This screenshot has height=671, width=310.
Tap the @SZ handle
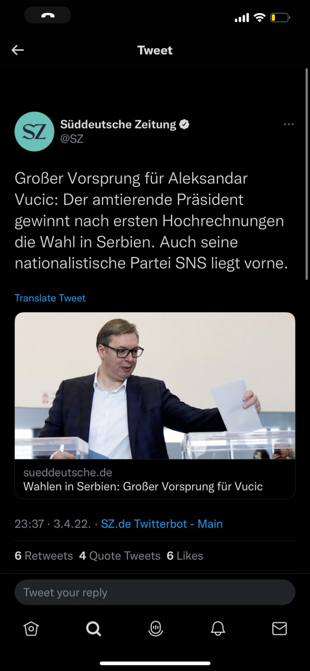72,139
